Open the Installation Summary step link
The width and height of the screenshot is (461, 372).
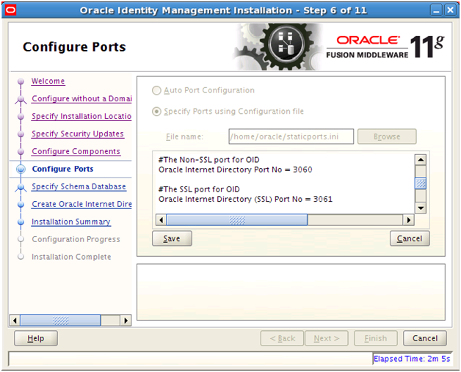point(71,222)
